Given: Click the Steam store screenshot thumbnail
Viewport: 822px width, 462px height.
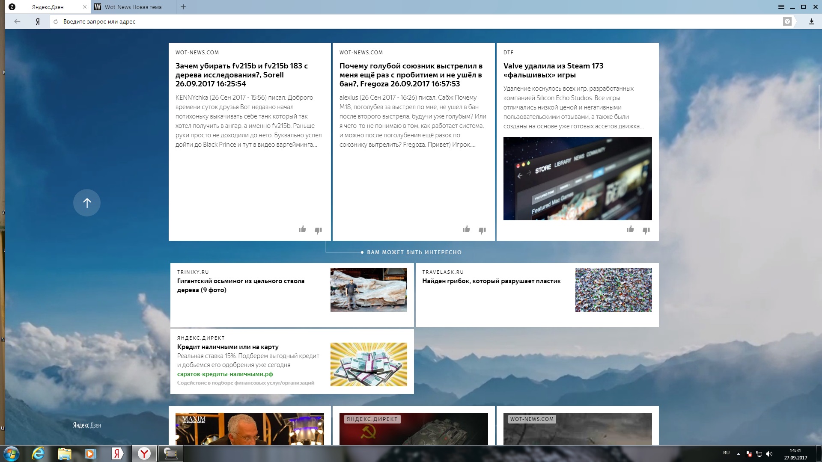Looking at the screenshot, I should click(x=577, y=178).
